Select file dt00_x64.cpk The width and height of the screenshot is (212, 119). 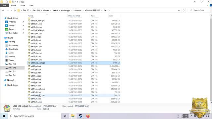coord(36,24)
